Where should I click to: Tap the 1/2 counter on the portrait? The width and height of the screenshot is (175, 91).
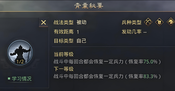point(20,62)
